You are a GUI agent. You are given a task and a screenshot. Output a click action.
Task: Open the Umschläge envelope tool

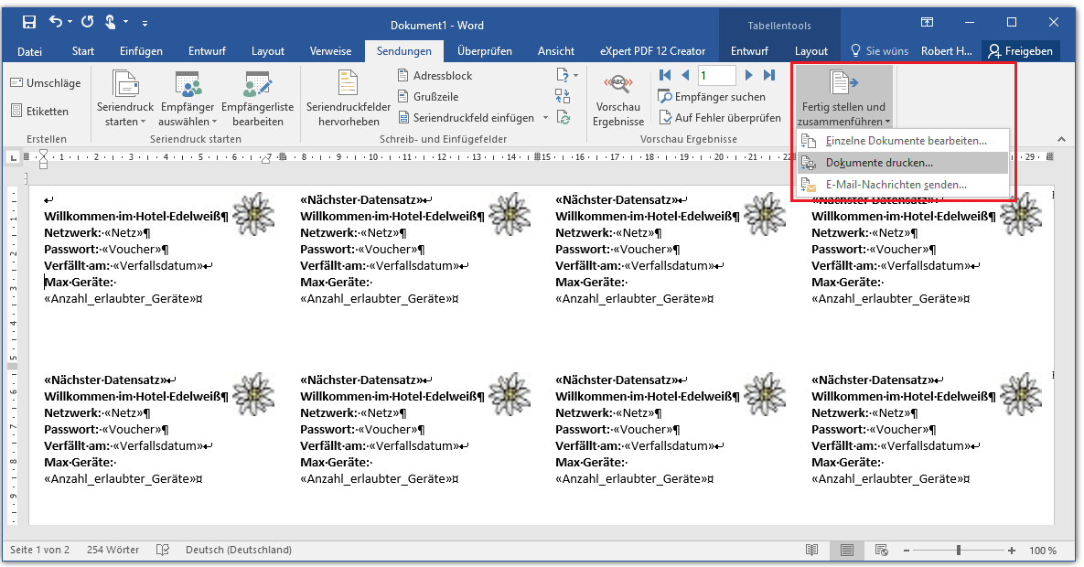tap(46, 83)
